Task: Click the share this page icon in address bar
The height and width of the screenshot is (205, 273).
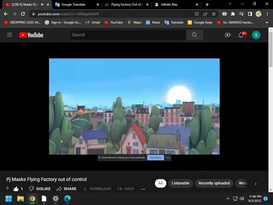Action: point(205,14)
